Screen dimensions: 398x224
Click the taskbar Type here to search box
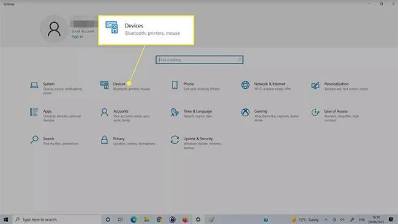tap(57, 220)
